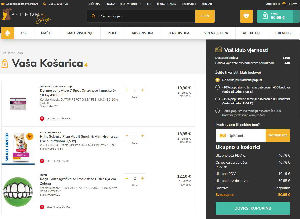Click the MOJ PROFIL link
The image size is (300, 219).
273,4
